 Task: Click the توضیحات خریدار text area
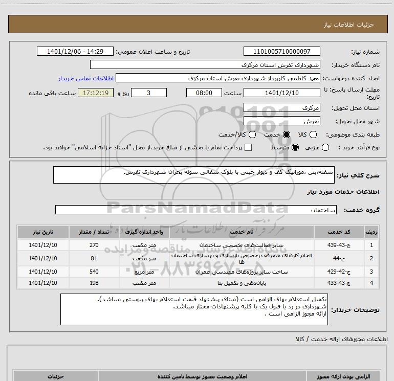point(194,309)
